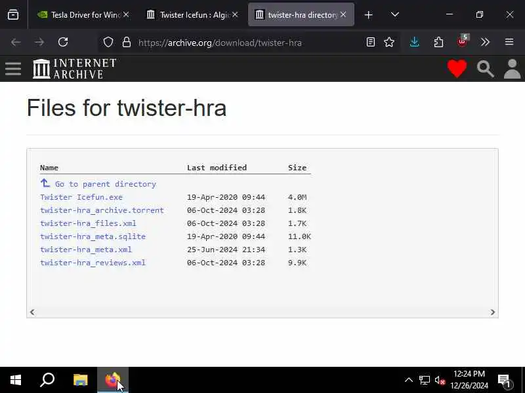This screenshot has width=525, height=393.
Task: Open twister-hra_files.xml link
Action: click(x=88, y=223)
